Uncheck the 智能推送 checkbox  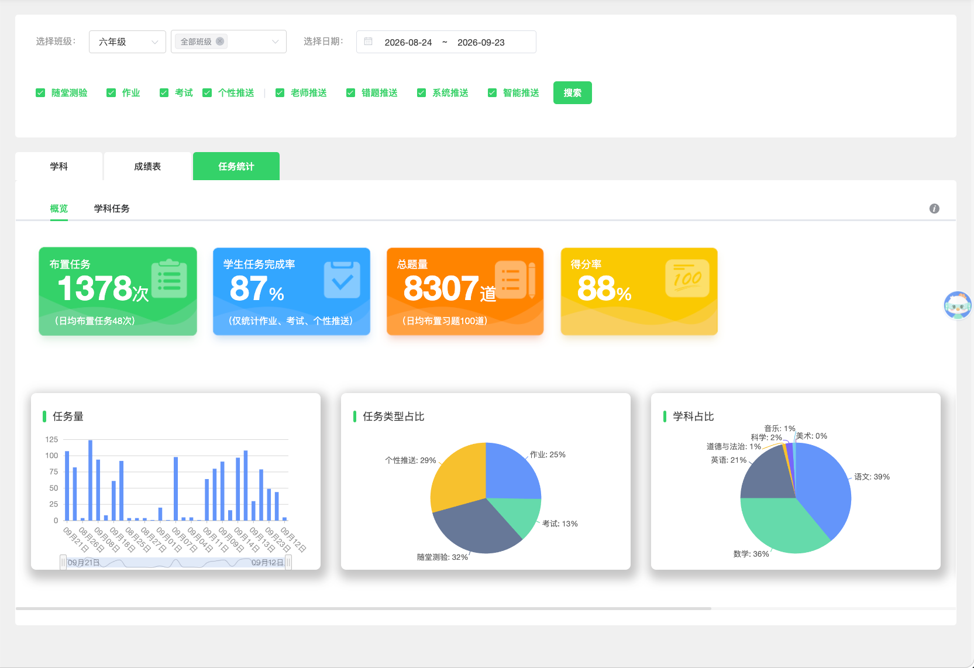(492, 92)
